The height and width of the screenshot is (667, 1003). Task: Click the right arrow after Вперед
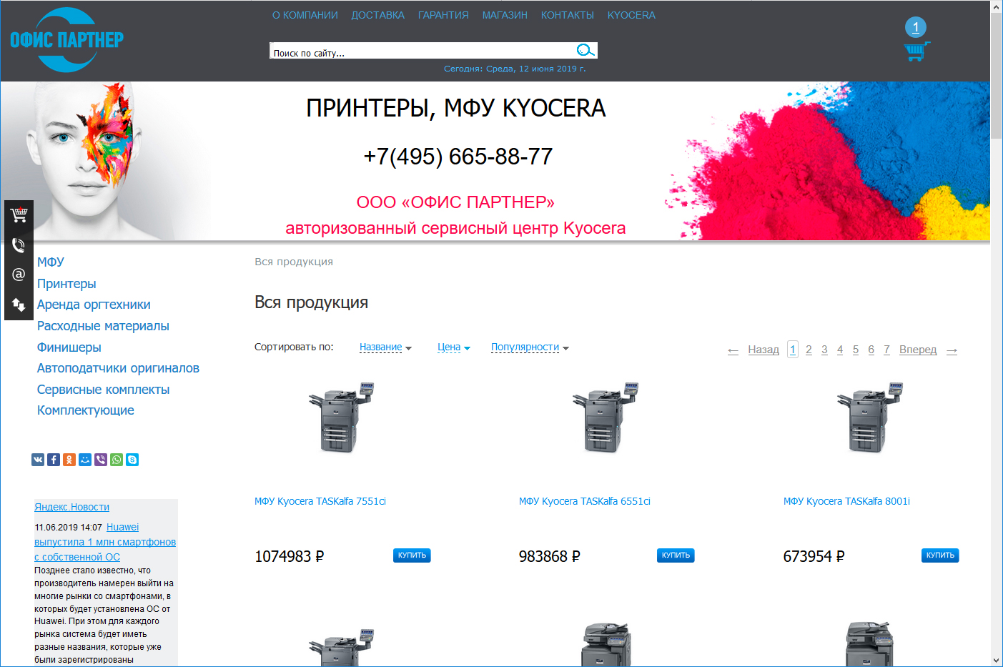click(x=952, y=350)
